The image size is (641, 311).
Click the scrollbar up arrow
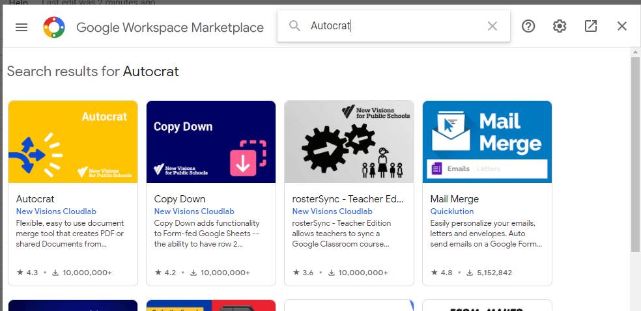click(635, 52)
